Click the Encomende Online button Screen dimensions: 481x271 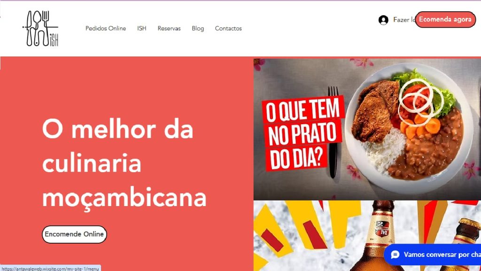(74, 234)
